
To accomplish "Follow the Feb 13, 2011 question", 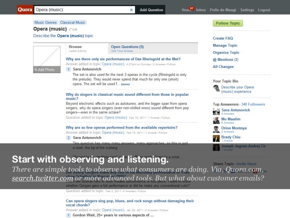I will (x=163, y=133).
